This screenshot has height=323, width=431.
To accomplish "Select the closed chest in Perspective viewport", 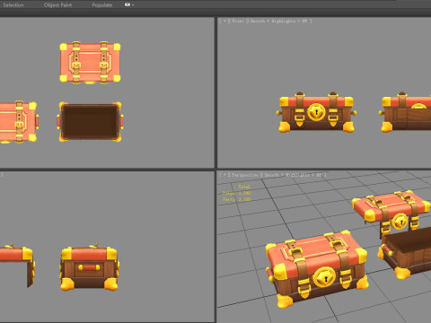I will coord(317,268).
